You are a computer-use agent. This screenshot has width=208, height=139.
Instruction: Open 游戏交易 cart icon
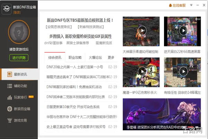point(10,120)
